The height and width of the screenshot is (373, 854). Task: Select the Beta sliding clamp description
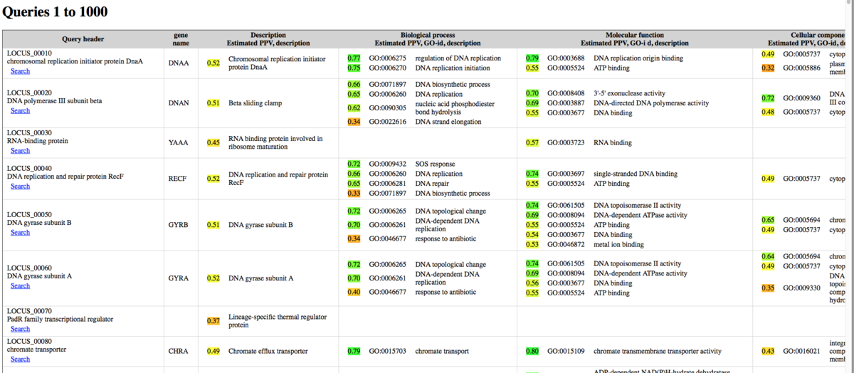point(255,103)
